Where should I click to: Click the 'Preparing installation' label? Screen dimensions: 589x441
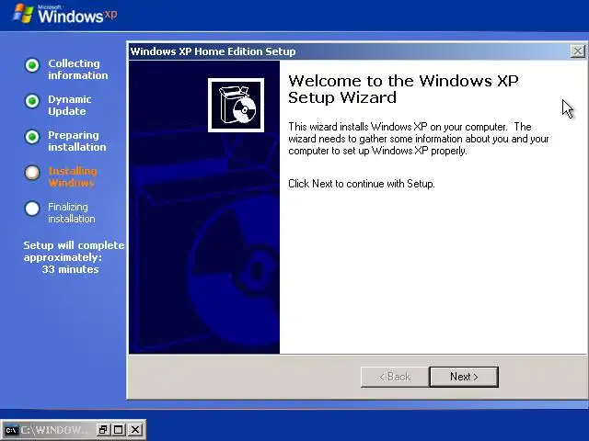[x=77, y=141]
